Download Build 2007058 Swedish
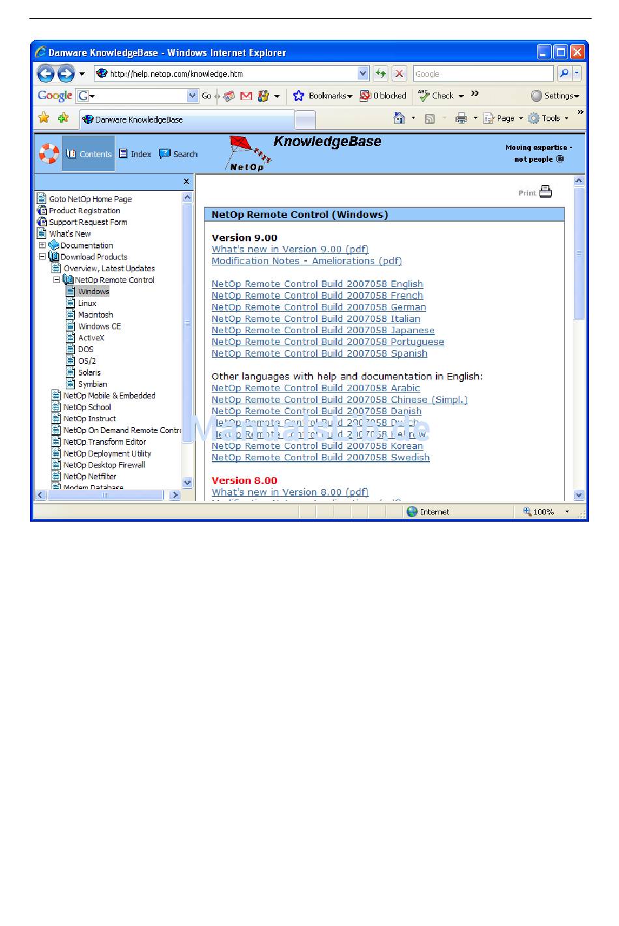The image size is (619, 926). click(321, 457)
